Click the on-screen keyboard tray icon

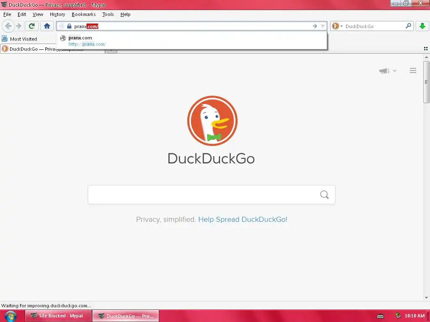click(x=380, y=316)
